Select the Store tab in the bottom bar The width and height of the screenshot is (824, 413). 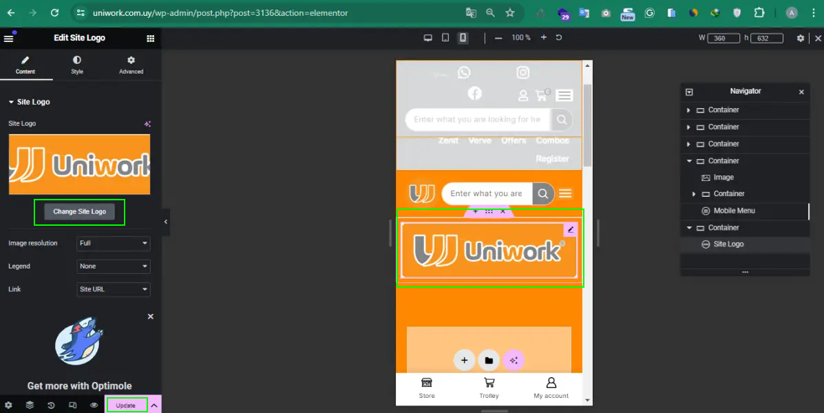[427, 388]
